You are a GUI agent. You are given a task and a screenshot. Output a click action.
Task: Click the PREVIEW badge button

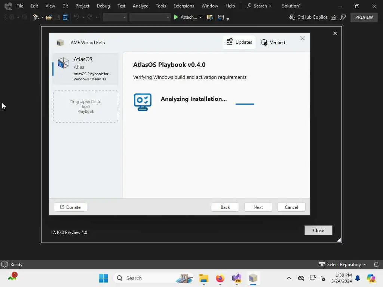point(364,17)
